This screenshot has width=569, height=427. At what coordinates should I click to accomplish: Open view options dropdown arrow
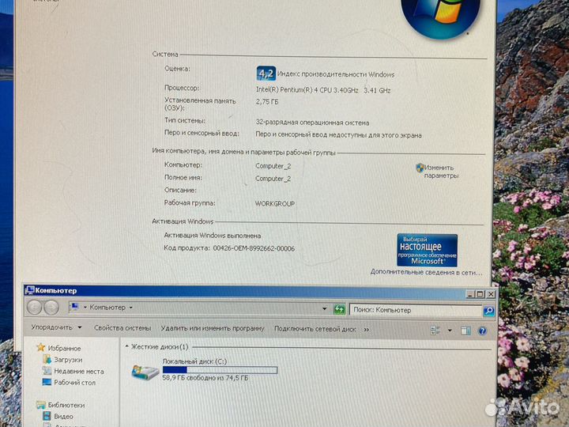pos(450,331)
